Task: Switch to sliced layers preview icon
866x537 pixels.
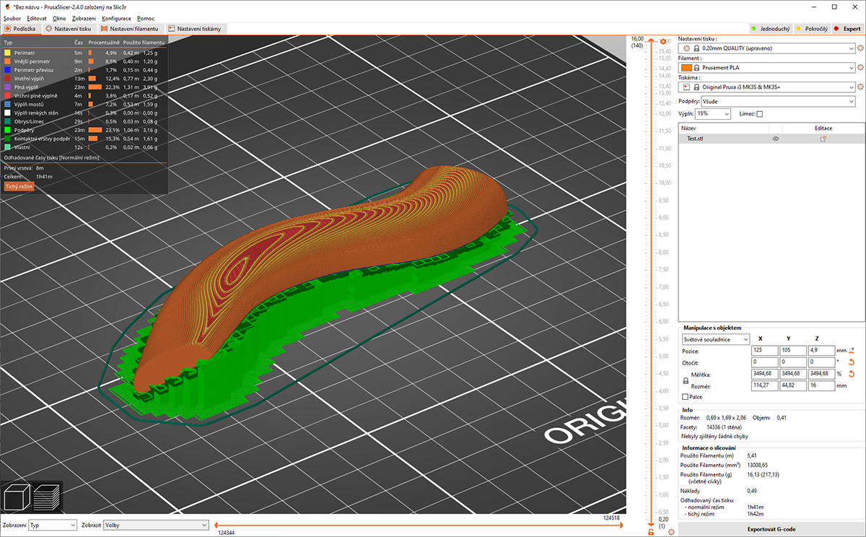Action: pyautogui.click(x=47, y=498)
